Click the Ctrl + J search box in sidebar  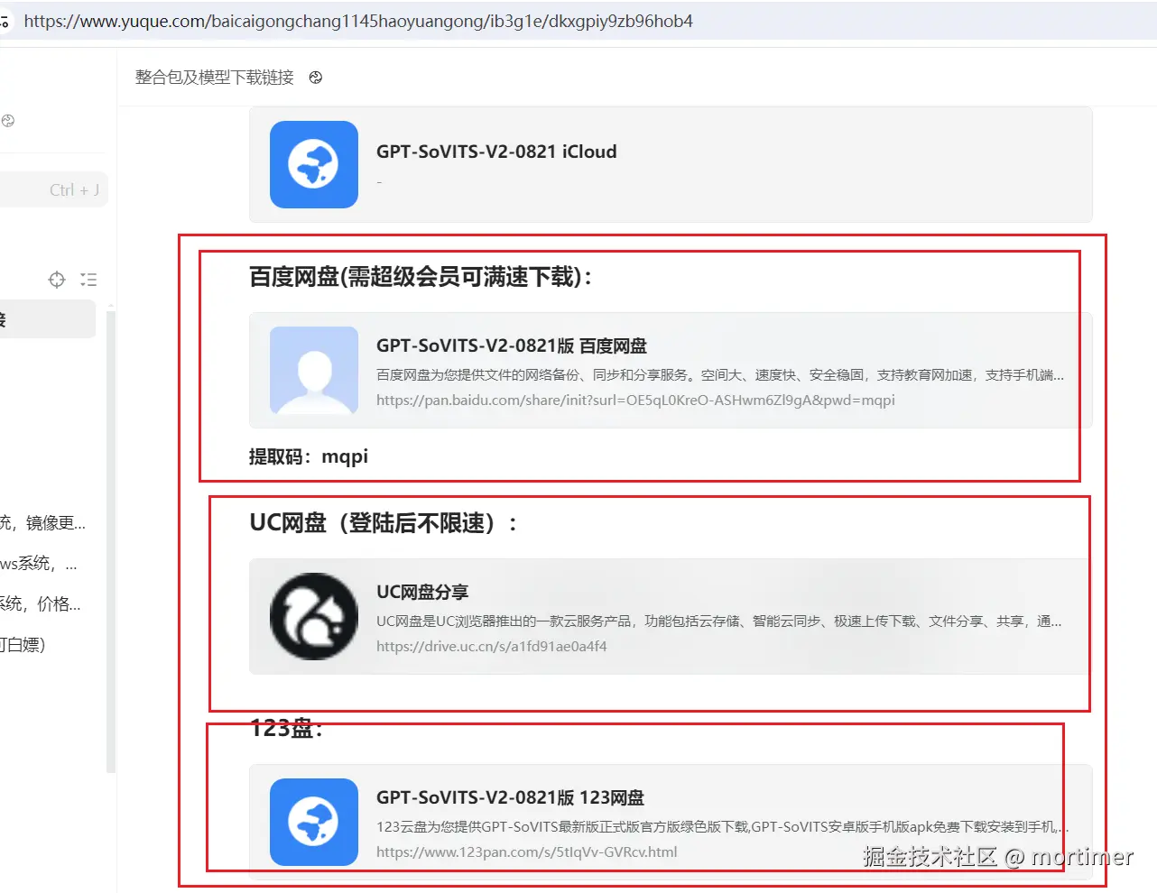pos(52,189)
